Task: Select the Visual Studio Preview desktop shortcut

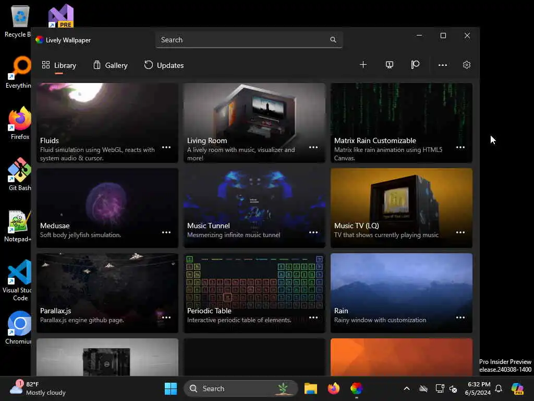Action: pos(60,16)
